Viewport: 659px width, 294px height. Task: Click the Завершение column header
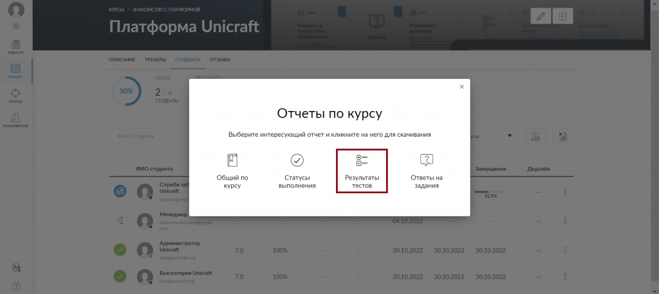click(x=490, y=169)
